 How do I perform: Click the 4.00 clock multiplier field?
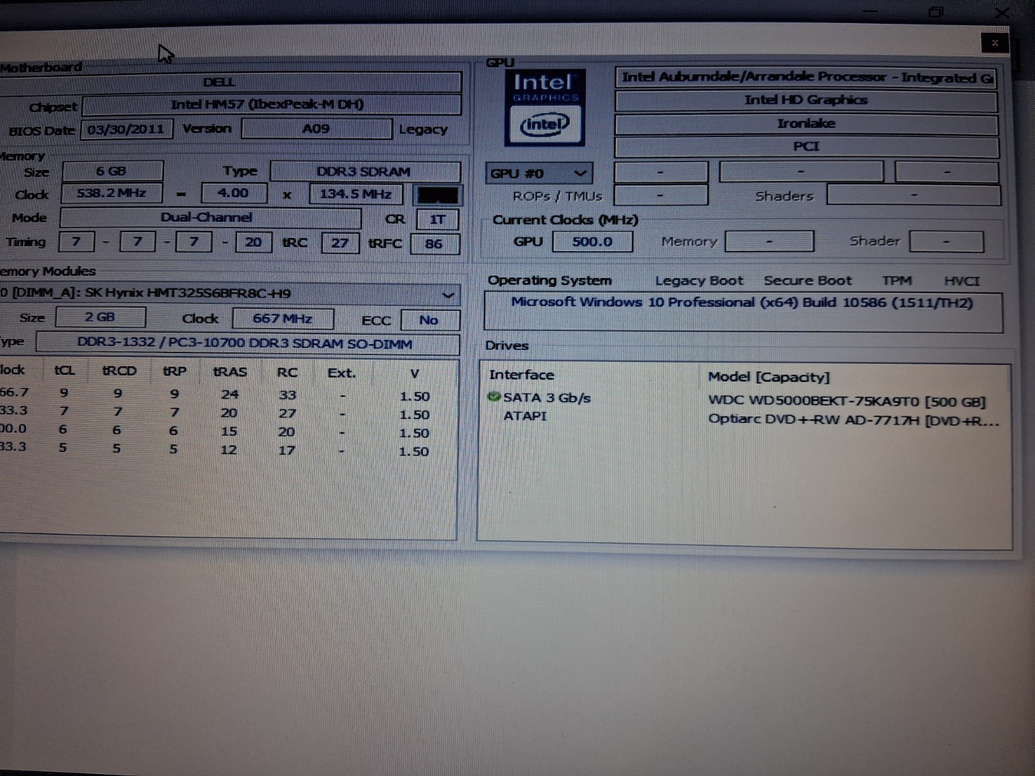234,193
